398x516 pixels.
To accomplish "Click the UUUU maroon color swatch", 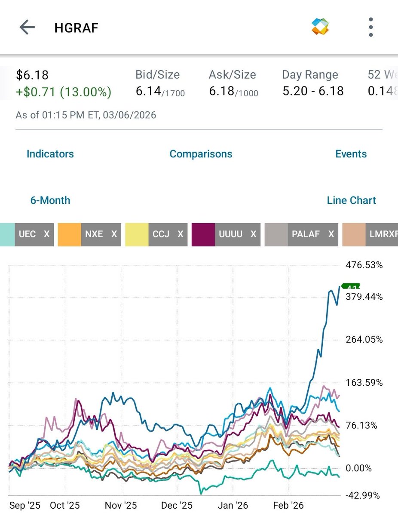I will [203, 234].
